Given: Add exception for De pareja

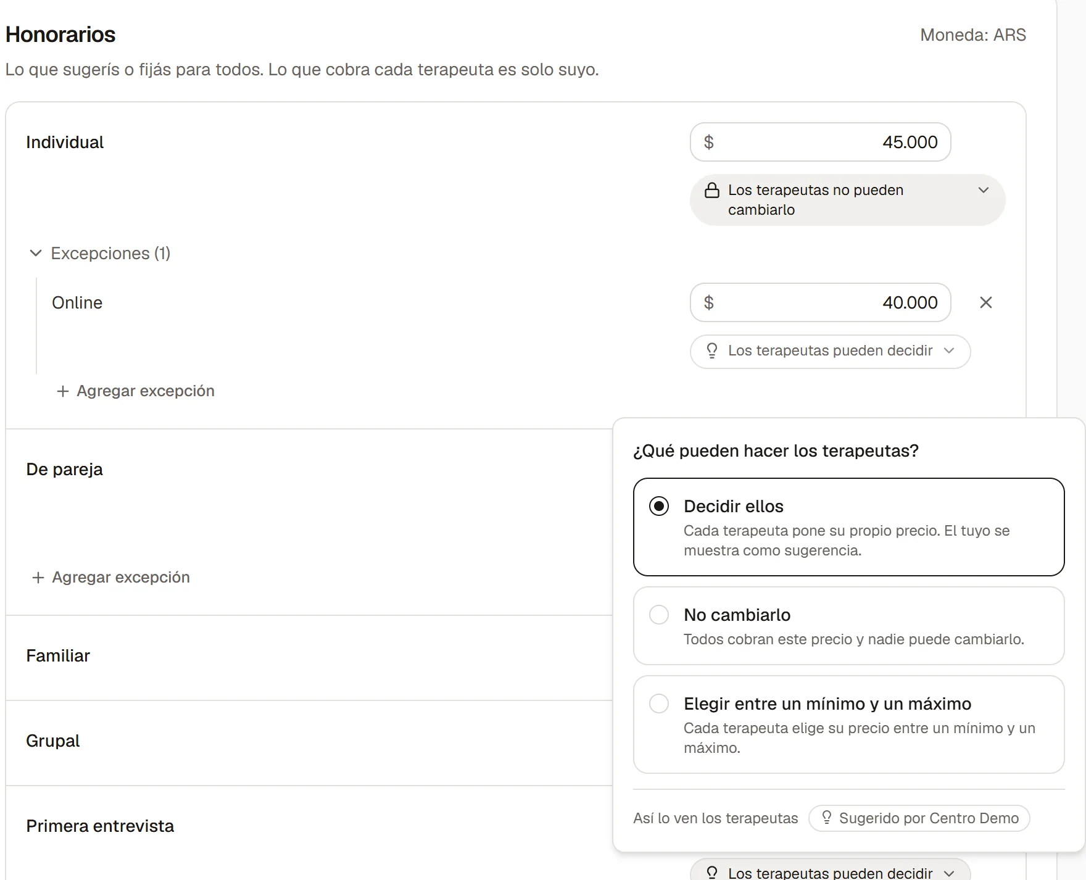Looking at the screenshot, I should click(111, 578).
